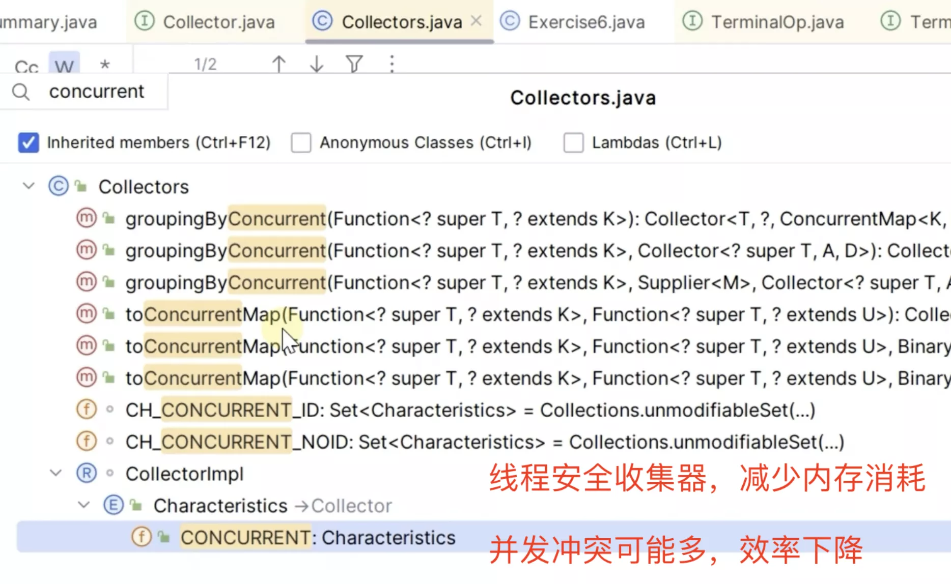Click public-access icon next to Collectors

(x=81, y=186)
